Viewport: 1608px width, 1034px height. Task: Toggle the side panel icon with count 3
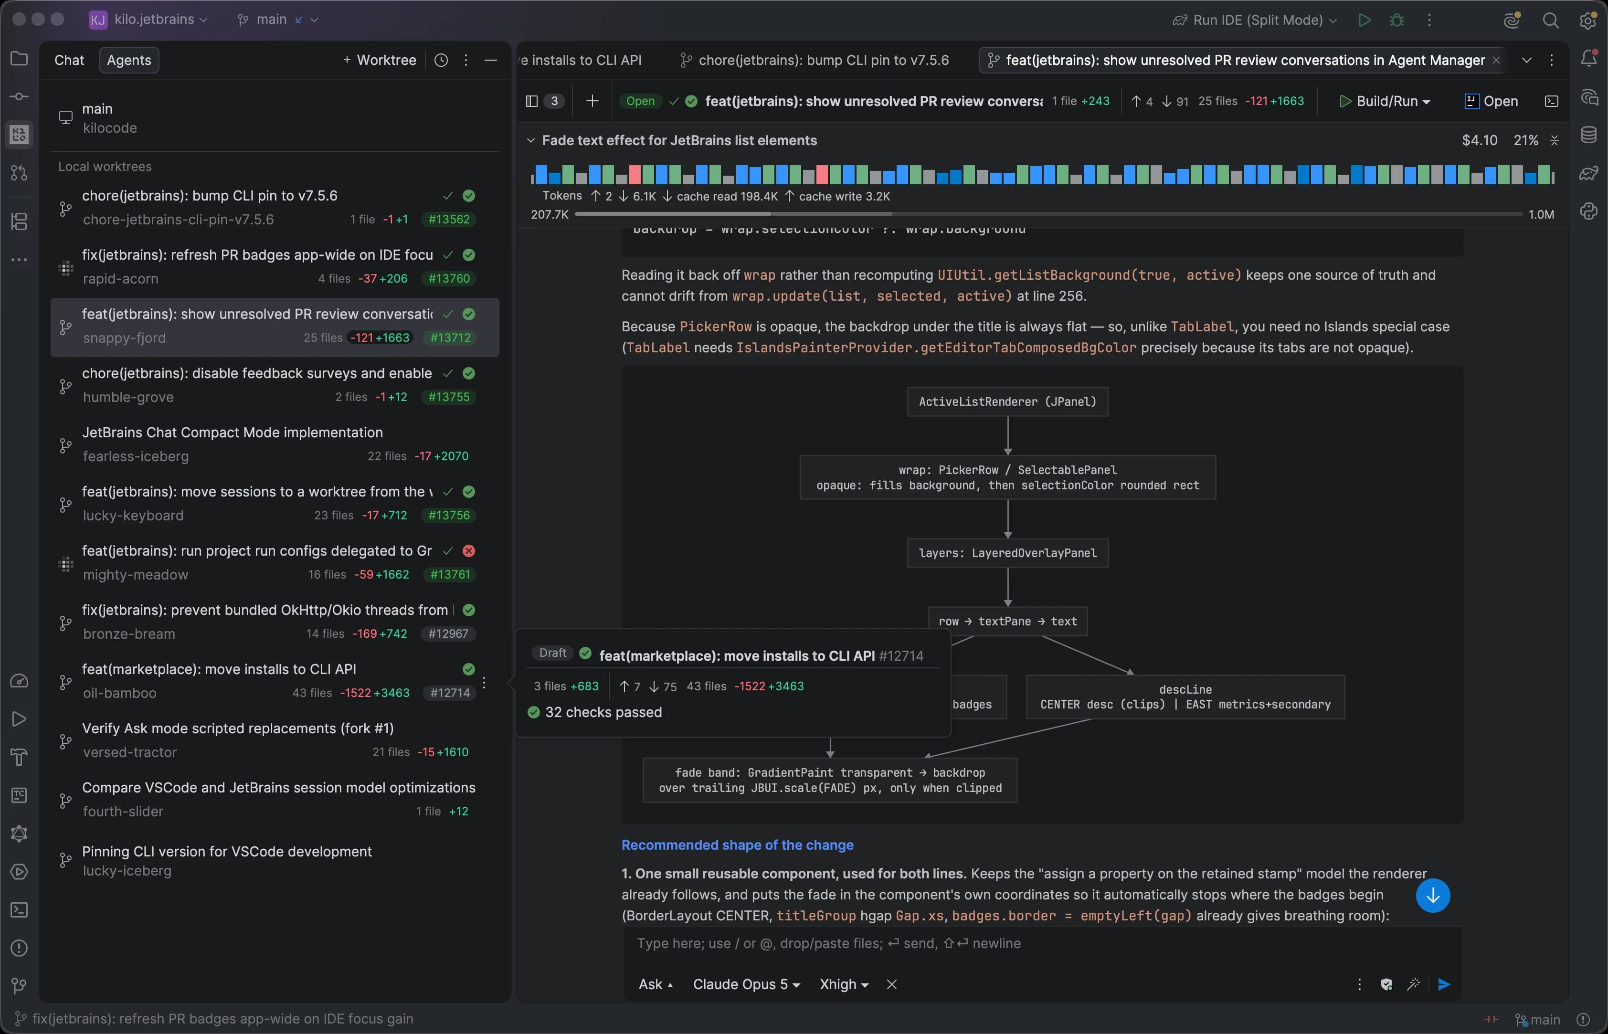click(x=544, y=101)
